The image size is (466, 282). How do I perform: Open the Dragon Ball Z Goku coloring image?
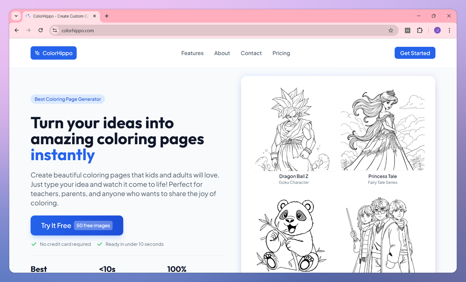click(x=294, y=129)
